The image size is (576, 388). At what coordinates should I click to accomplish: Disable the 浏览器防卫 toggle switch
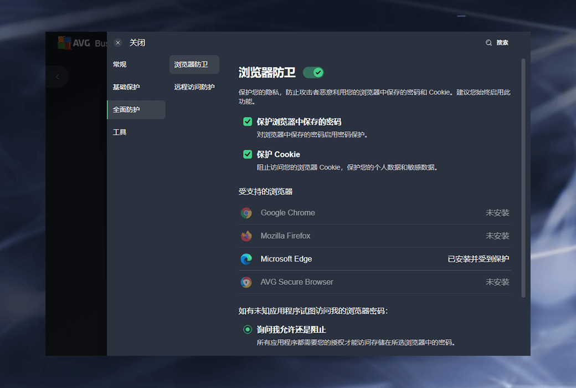pyautogui.click(x=313, y=73)
